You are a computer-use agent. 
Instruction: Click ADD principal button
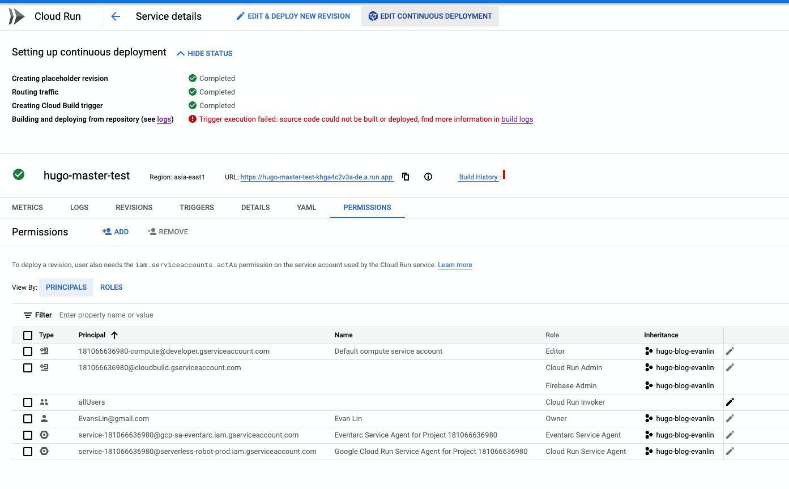click(116, 232)
